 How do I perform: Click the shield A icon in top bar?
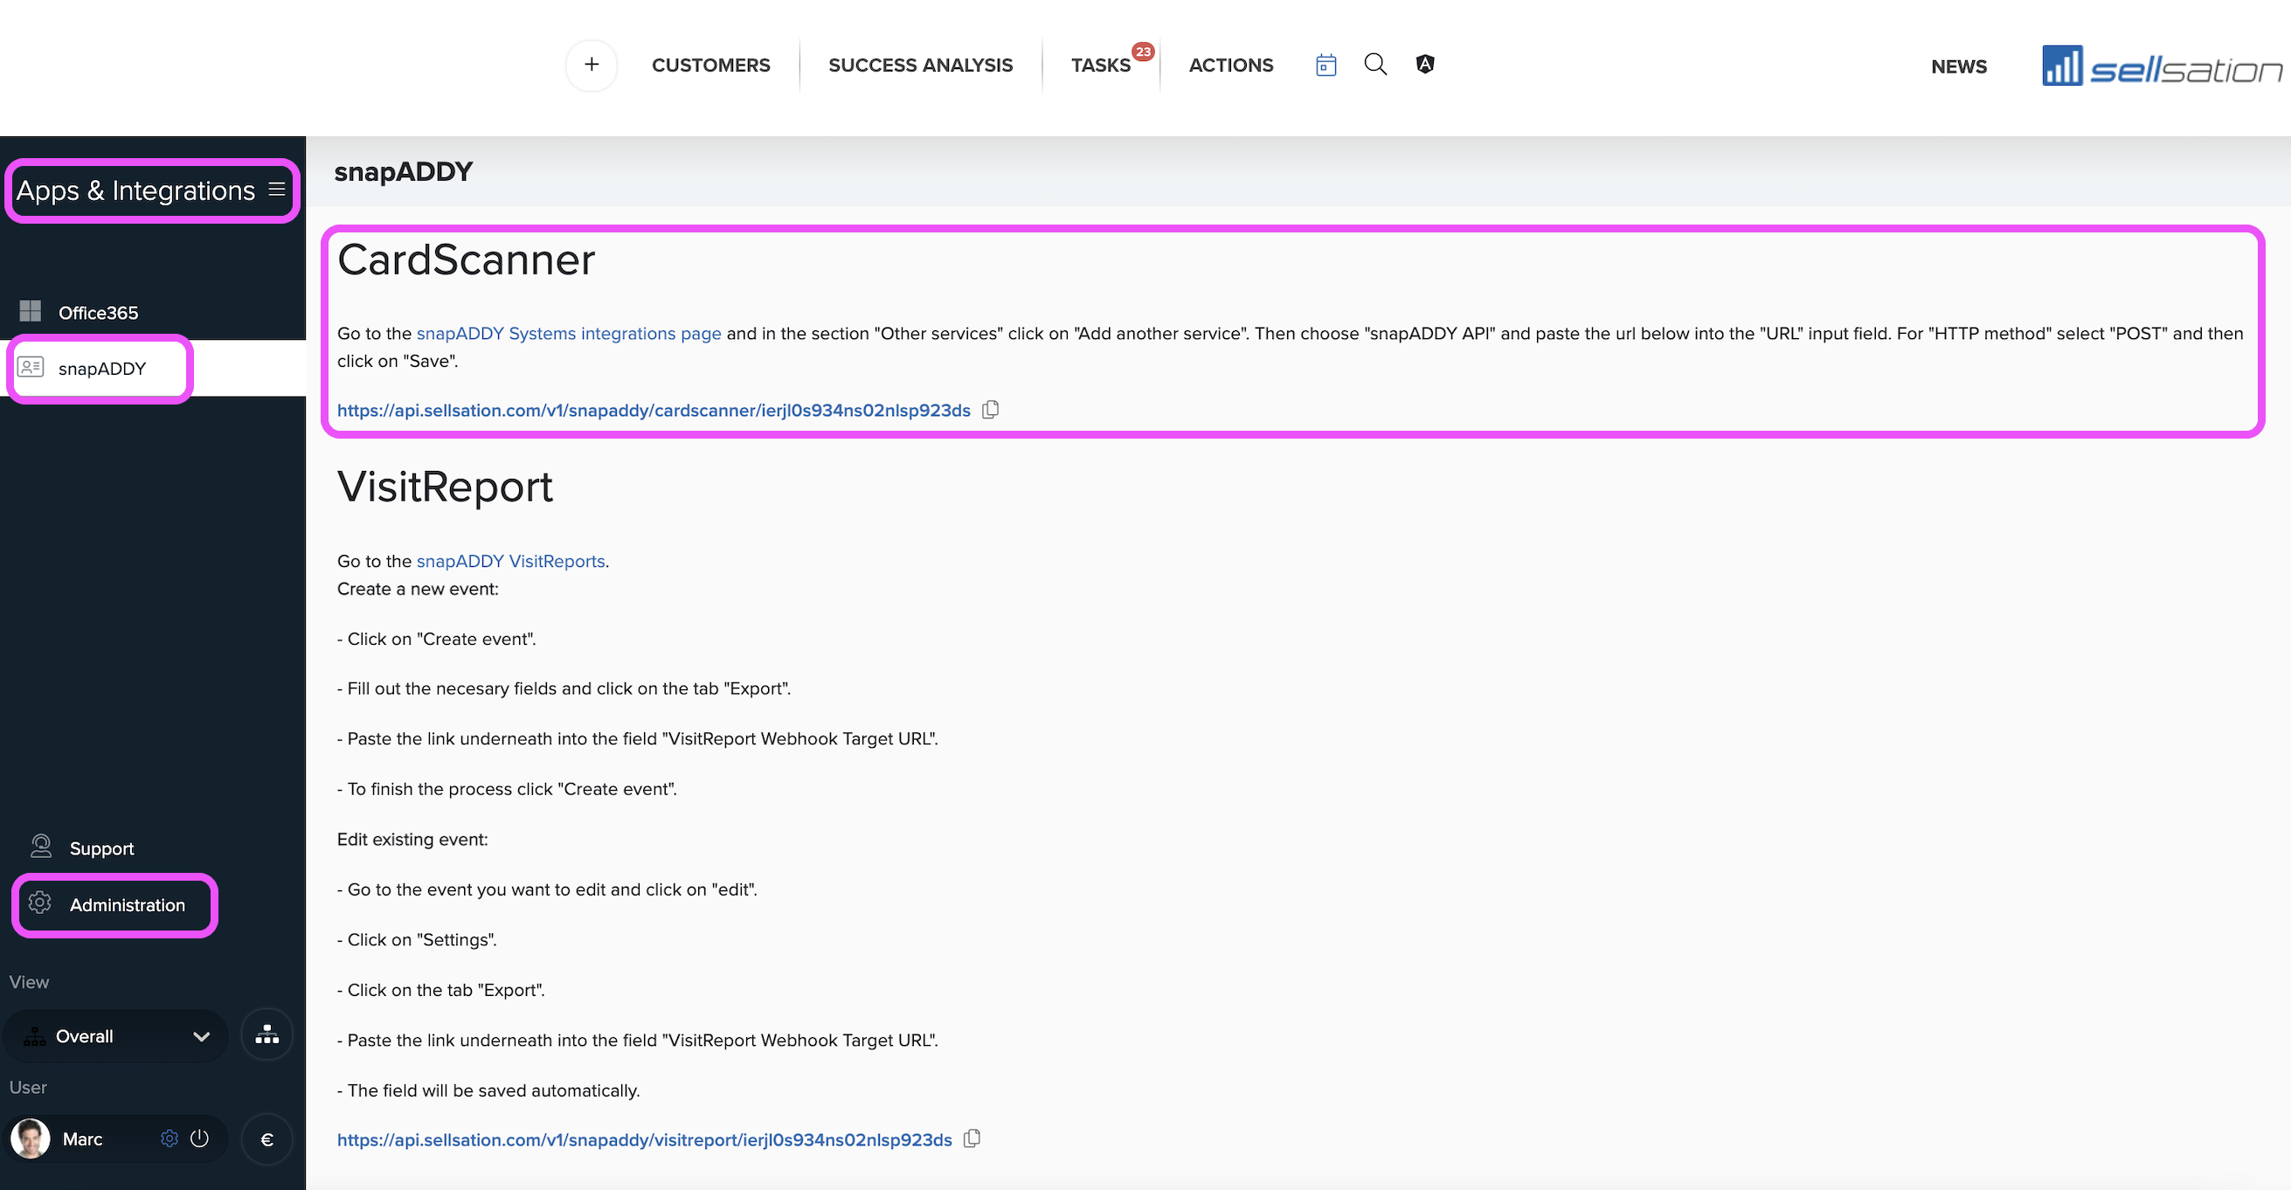point(1425,64)
